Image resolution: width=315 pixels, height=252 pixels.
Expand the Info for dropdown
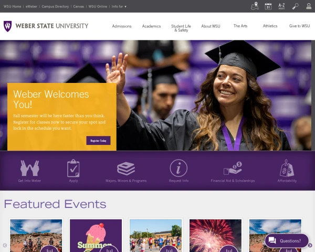(x=119, y=6)
